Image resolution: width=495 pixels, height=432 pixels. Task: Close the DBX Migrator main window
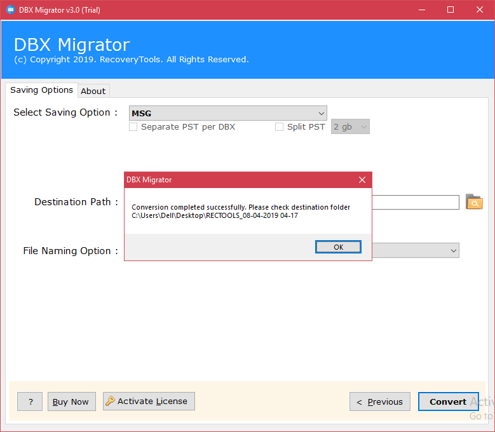[480, 10]
